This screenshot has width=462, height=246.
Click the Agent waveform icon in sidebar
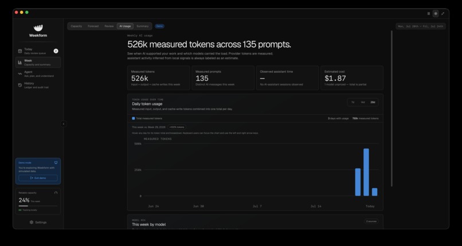(x=20, y=73)
